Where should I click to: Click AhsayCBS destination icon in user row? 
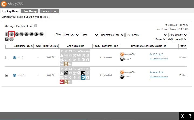click(x=122, y=54)
